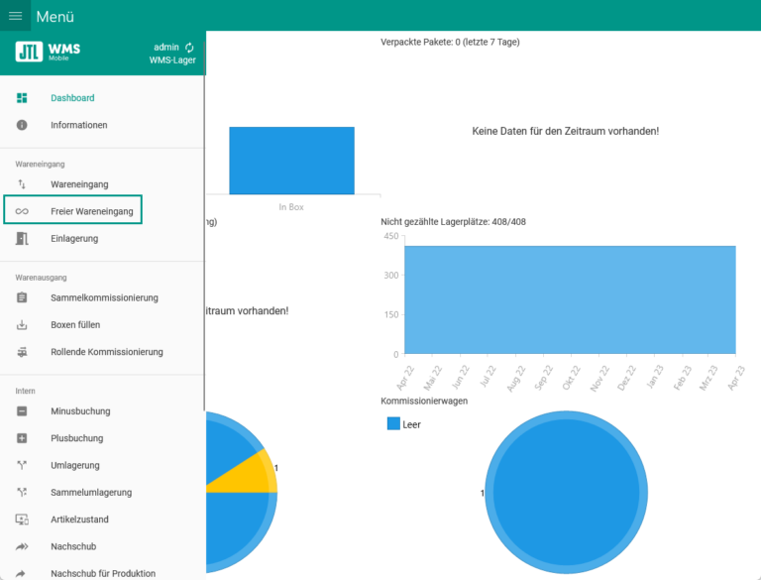The image size is (761, 580).
Task: Click the Wareneingang arrows icon
Action: [x=22, y=184]
